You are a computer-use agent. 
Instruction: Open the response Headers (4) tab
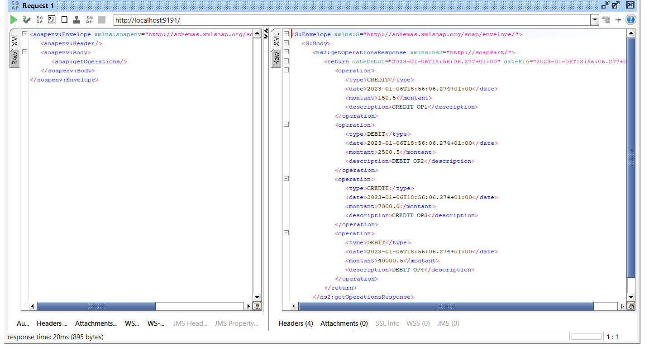[296, 323]
